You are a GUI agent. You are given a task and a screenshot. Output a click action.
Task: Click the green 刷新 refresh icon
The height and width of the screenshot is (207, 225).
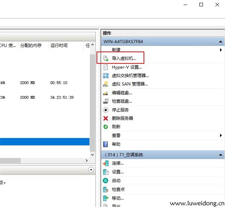tap(106, 127)
